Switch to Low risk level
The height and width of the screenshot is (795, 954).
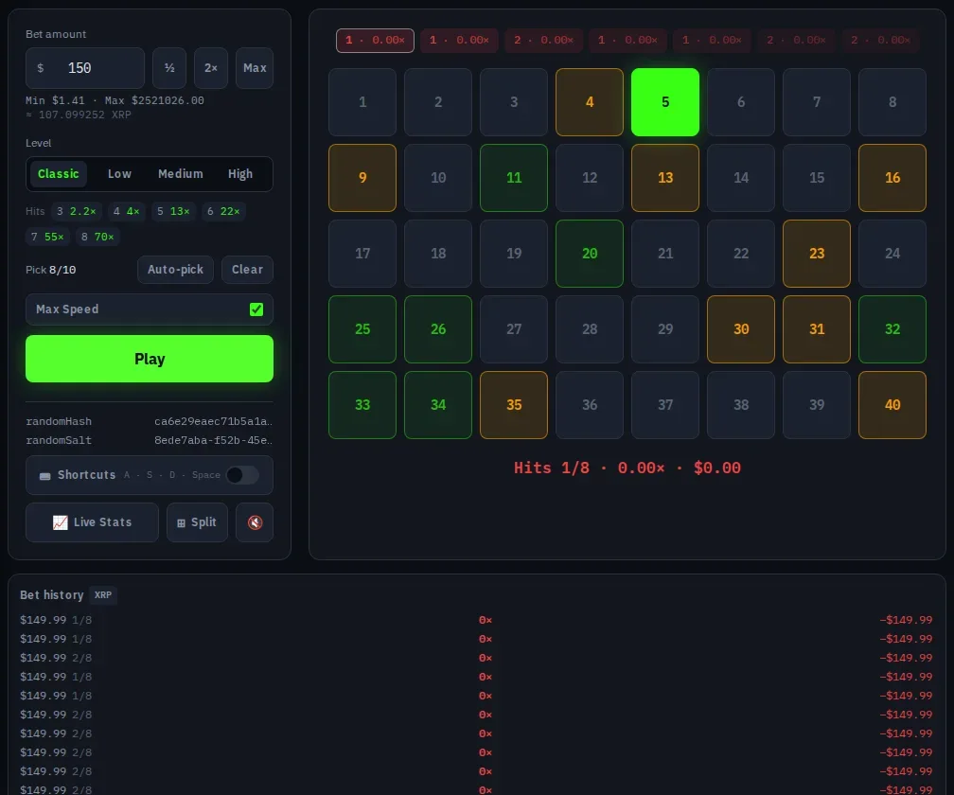[x=119, y=174]
